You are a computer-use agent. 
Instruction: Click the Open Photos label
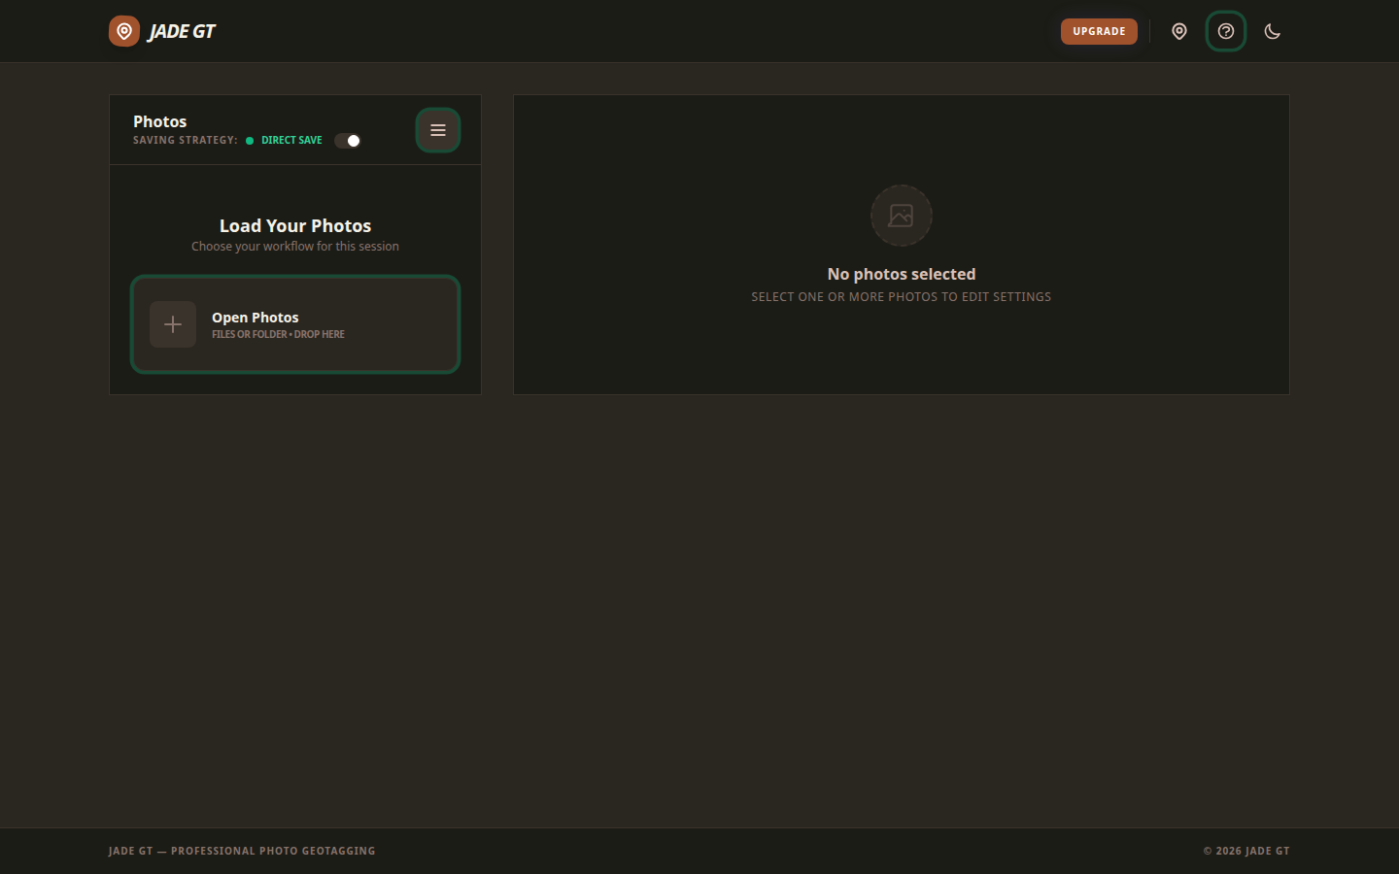click(x=255, y=318)
